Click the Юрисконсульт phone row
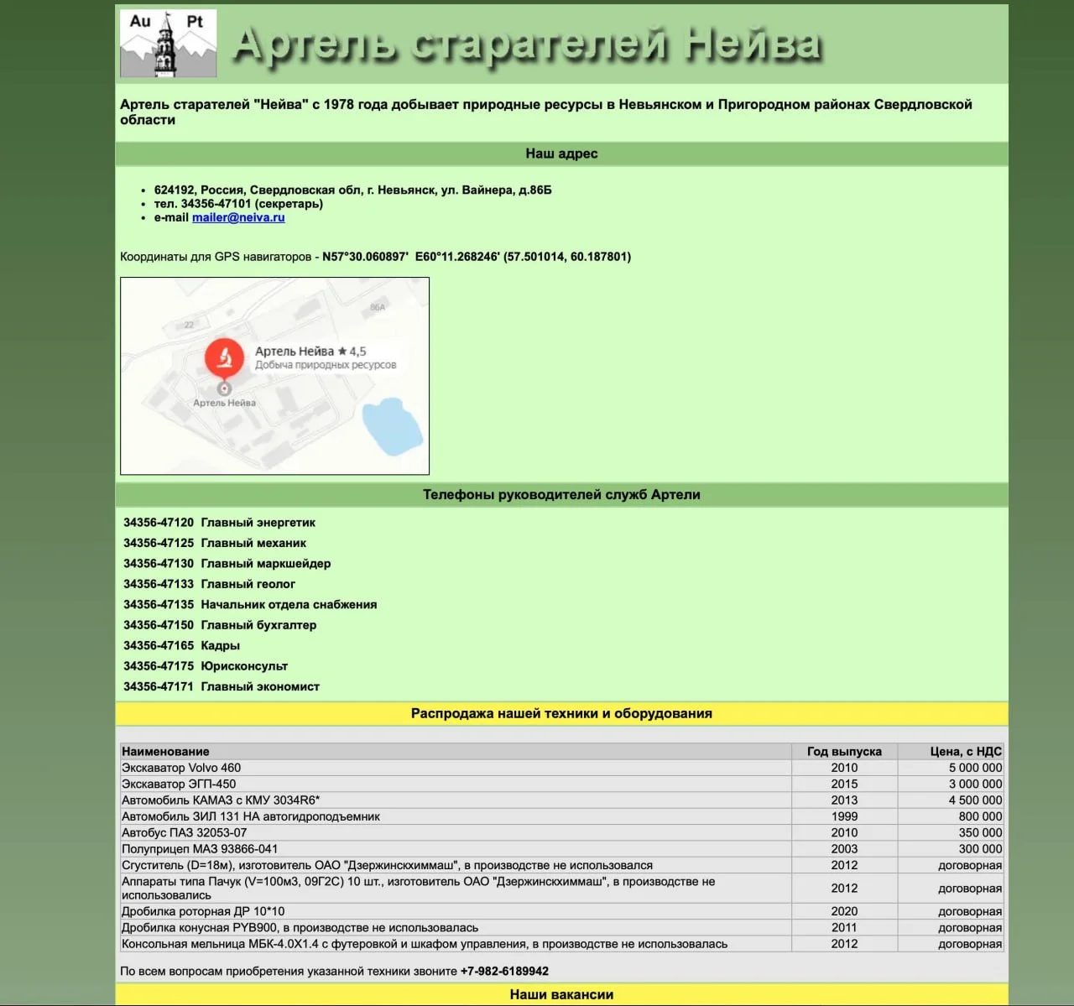The height and width of the screenshot is (1006, 1074). click(x=206, y=666)
